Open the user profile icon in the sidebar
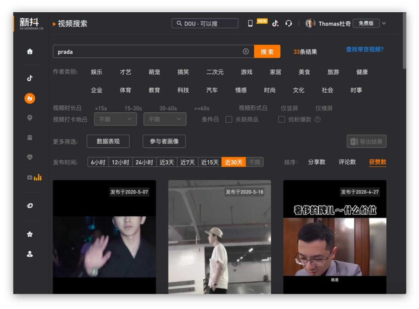This screenshot has width=419, height=309. point(29,254)
